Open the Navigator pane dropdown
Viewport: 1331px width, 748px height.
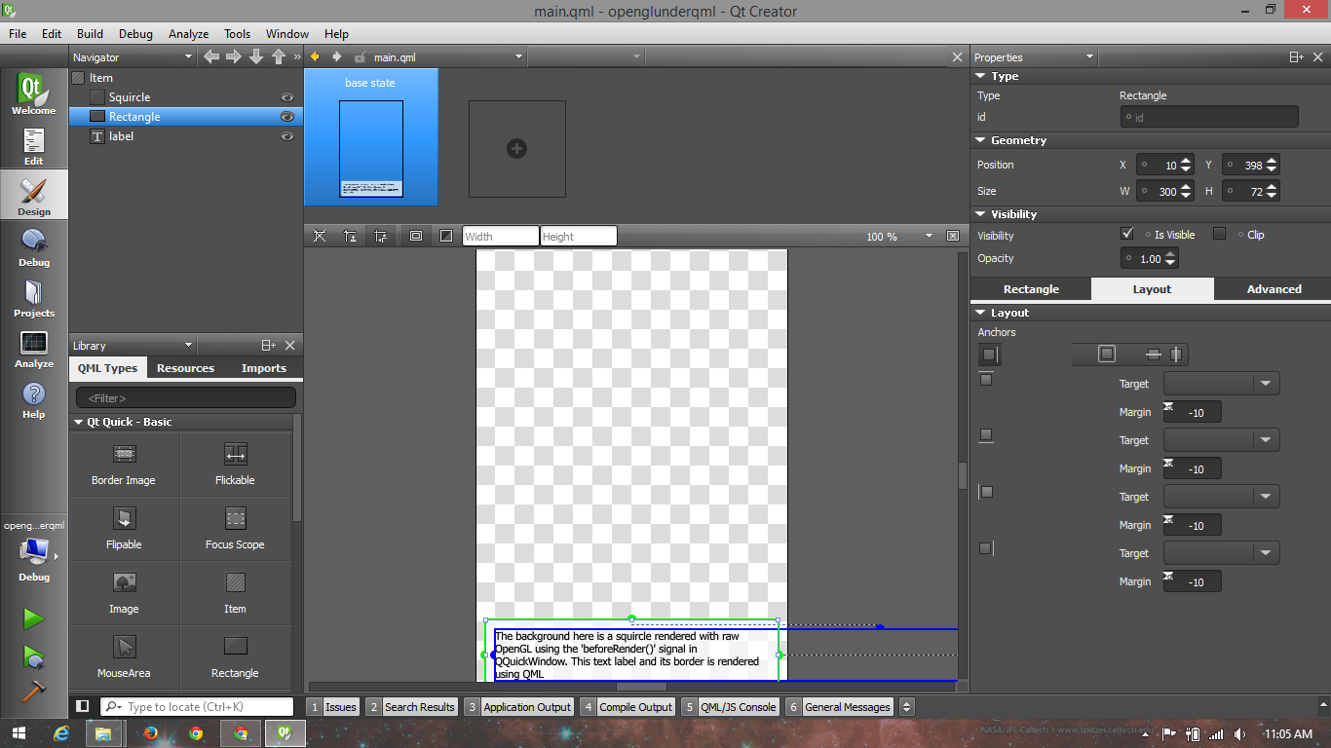(189, 57)
